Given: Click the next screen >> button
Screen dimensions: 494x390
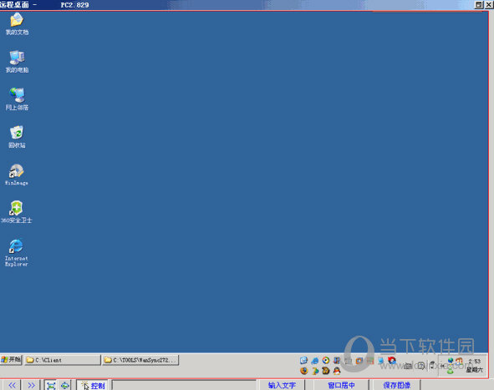Looking at the screenshot, I should tap(31, 385).
